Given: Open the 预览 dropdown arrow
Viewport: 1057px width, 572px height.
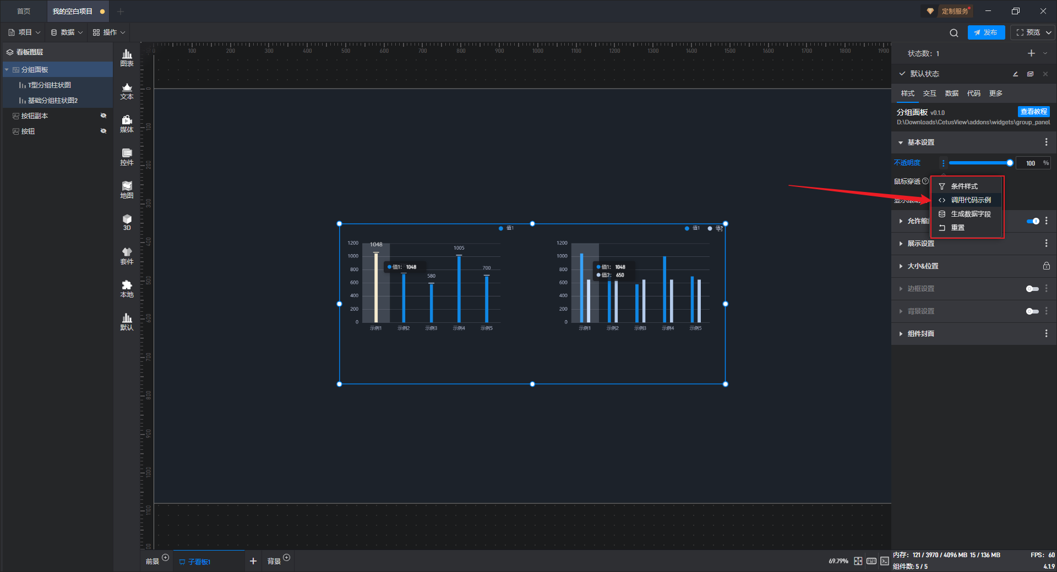Looking at the screenshot, I should (1049, 33).
